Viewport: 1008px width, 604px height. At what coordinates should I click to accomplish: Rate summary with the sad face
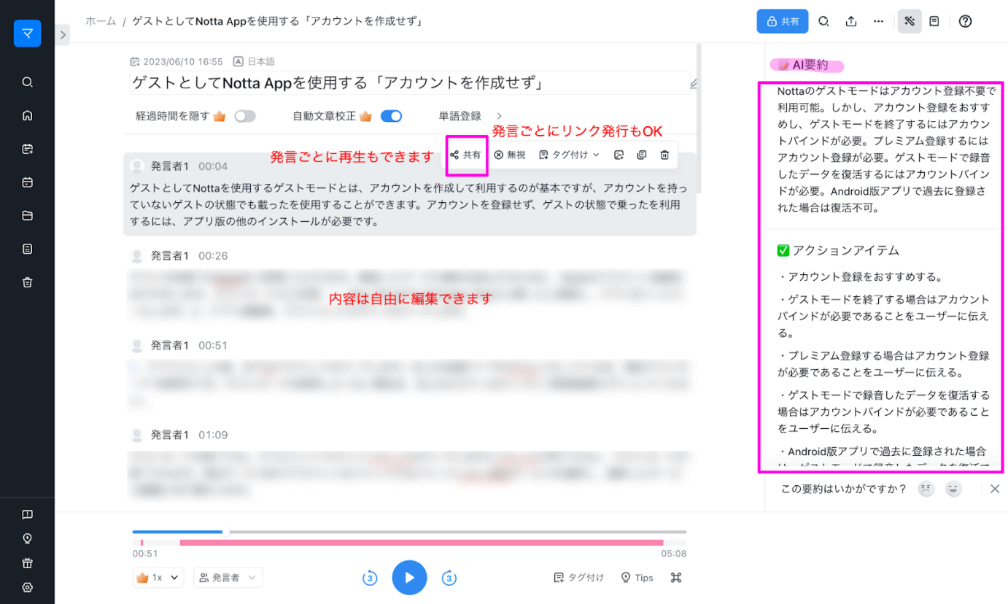926,489
